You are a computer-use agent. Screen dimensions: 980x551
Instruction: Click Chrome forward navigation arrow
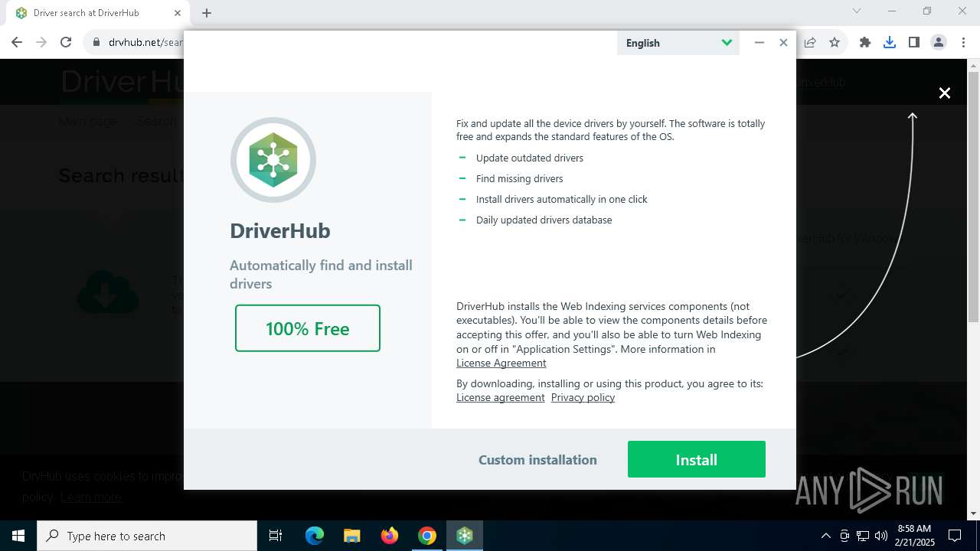point(41,42)
